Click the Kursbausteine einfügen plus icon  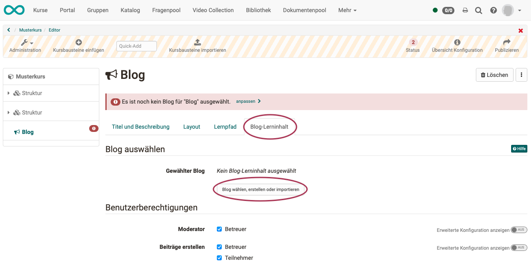coord(78,42)
